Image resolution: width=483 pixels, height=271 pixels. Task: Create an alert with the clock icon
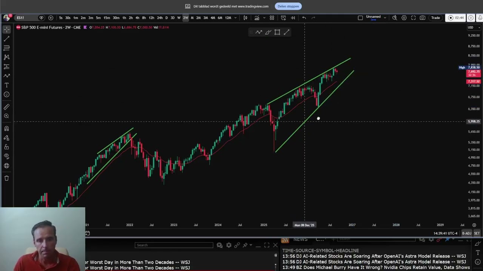pos(283,18)
